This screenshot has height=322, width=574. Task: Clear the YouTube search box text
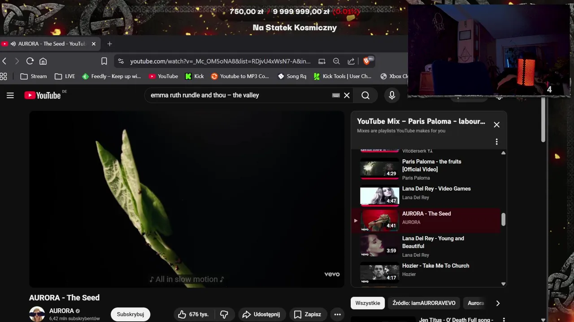(x=347, y=95)
